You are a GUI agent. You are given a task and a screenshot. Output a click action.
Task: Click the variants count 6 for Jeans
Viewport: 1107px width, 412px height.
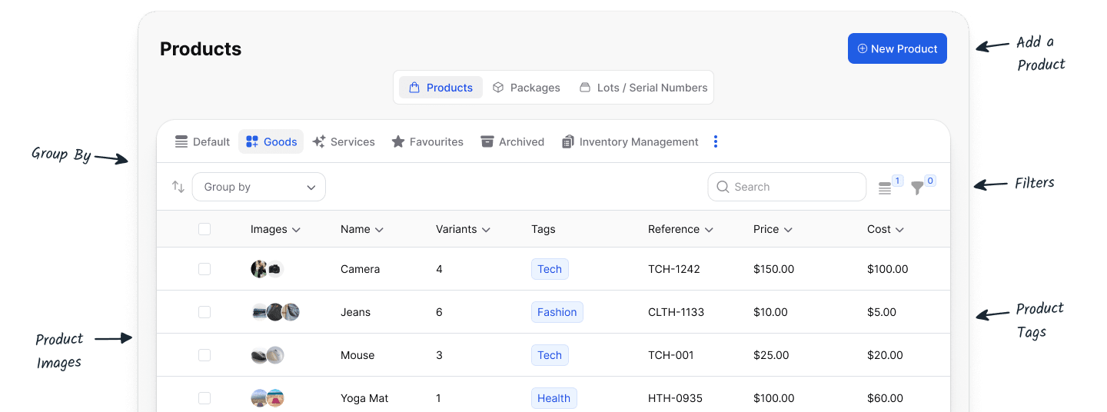[x=439, y=312]
